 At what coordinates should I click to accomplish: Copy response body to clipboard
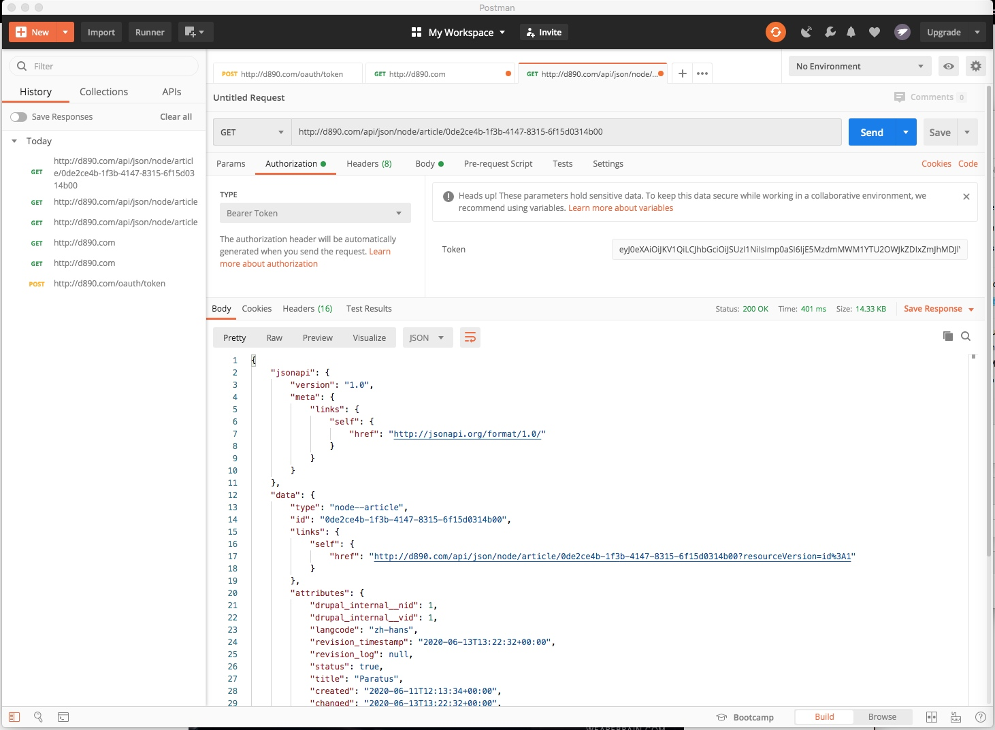pos(948,336)
